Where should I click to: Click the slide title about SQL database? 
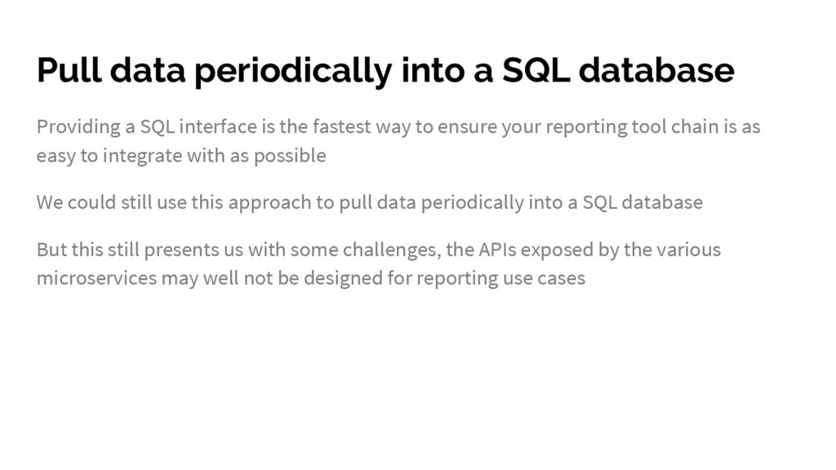pos(385,70)
